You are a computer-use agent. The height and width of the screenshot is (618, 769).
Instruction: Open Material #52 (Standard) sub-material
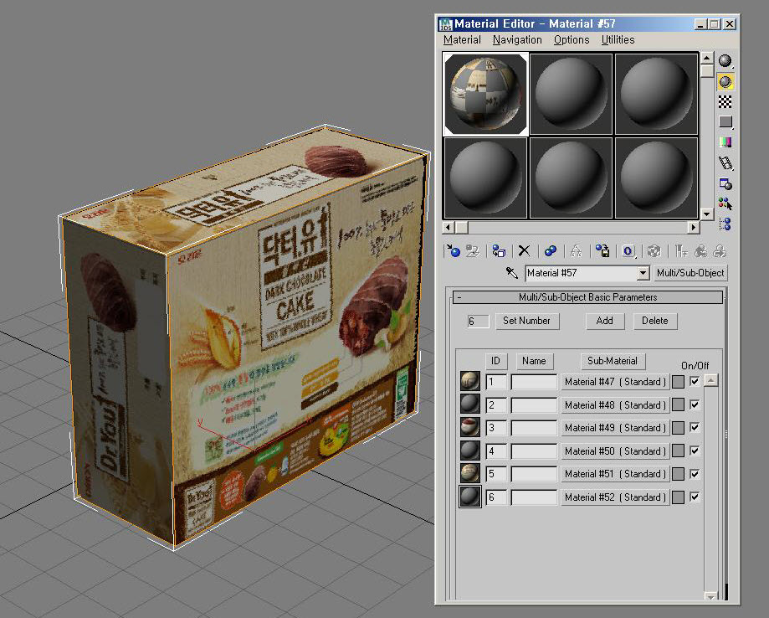pyautogui.click(x=615, y=497)
